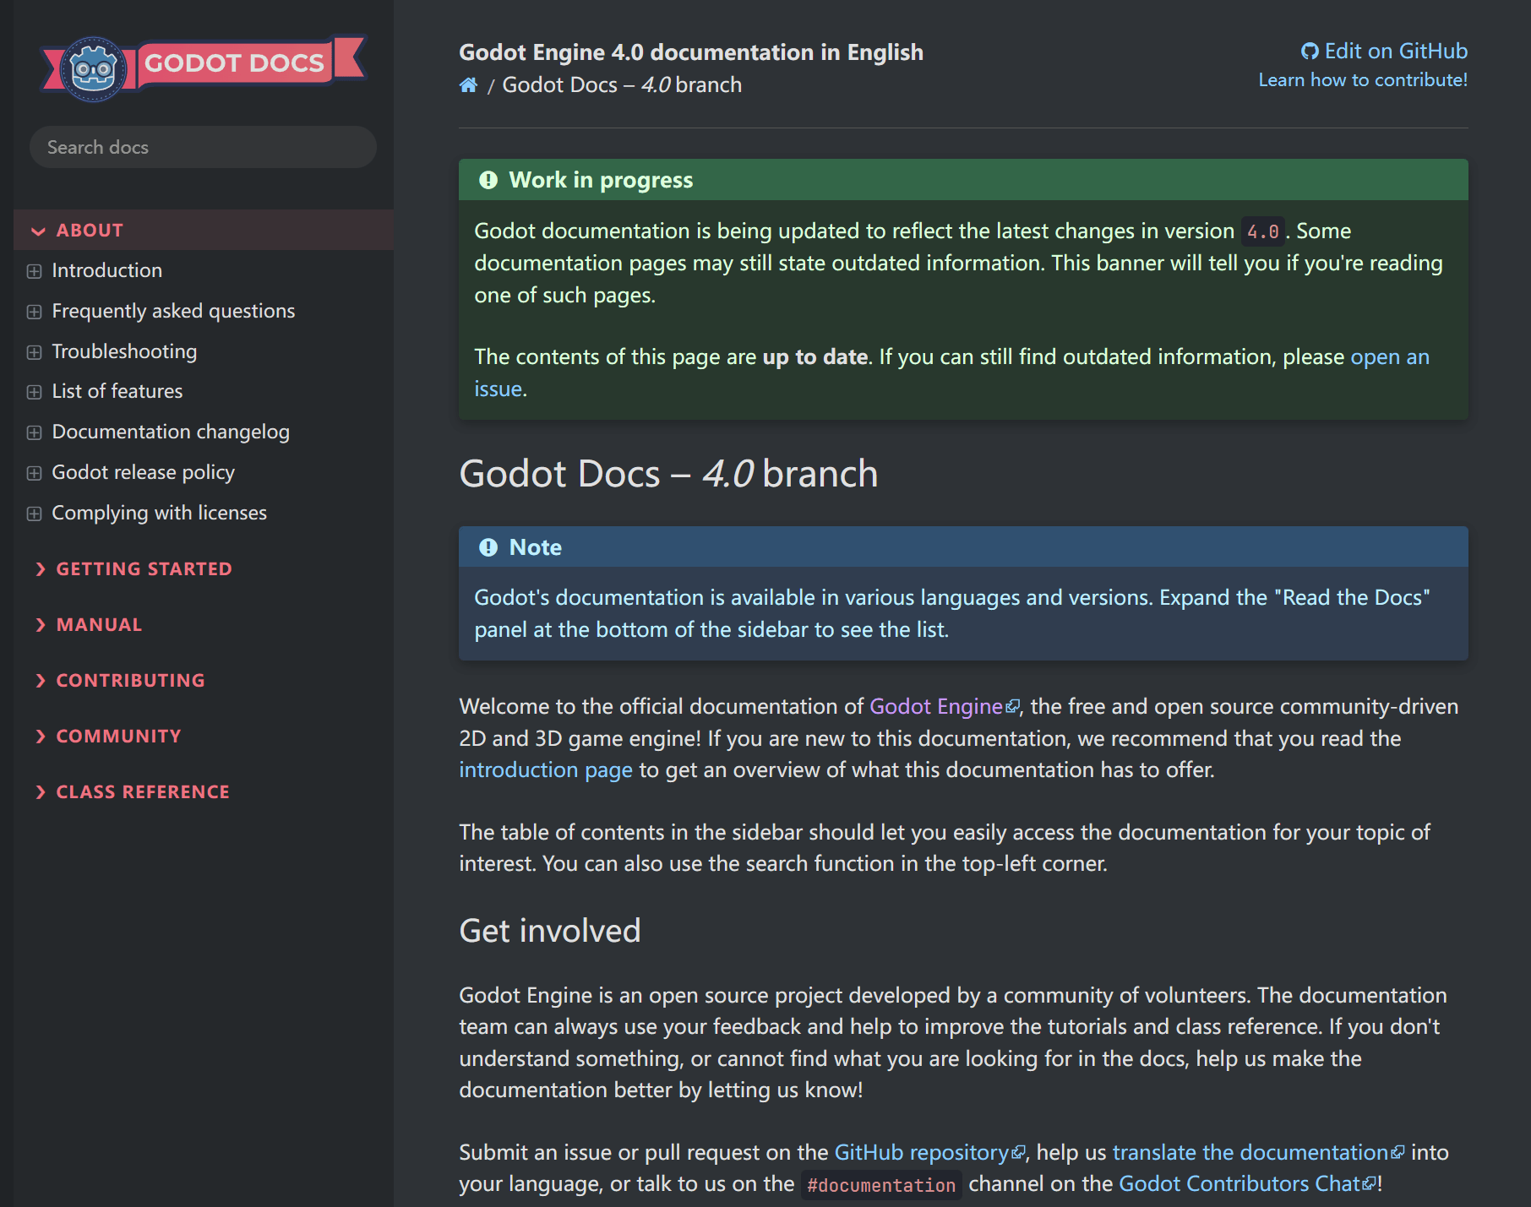Expand plus icon next to Troubleshooting
The height and width of the screenshot is (1207, 1531).
[34, 352]
